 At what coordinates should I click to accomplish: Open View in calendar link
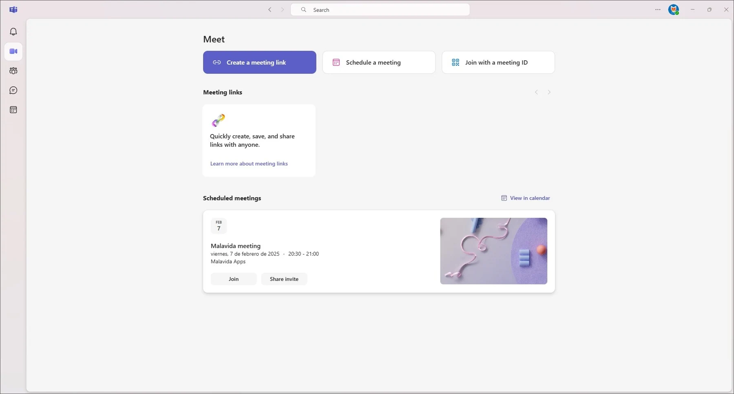point(525,198)
